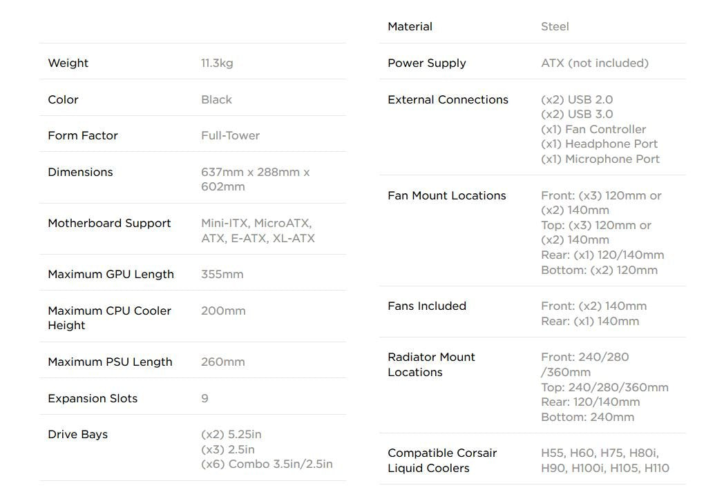Viewport: 715px width, 501px height.
Task: Select the Mini-ITX, MicroATX motherboard text
Action: [x=256, y=223]
